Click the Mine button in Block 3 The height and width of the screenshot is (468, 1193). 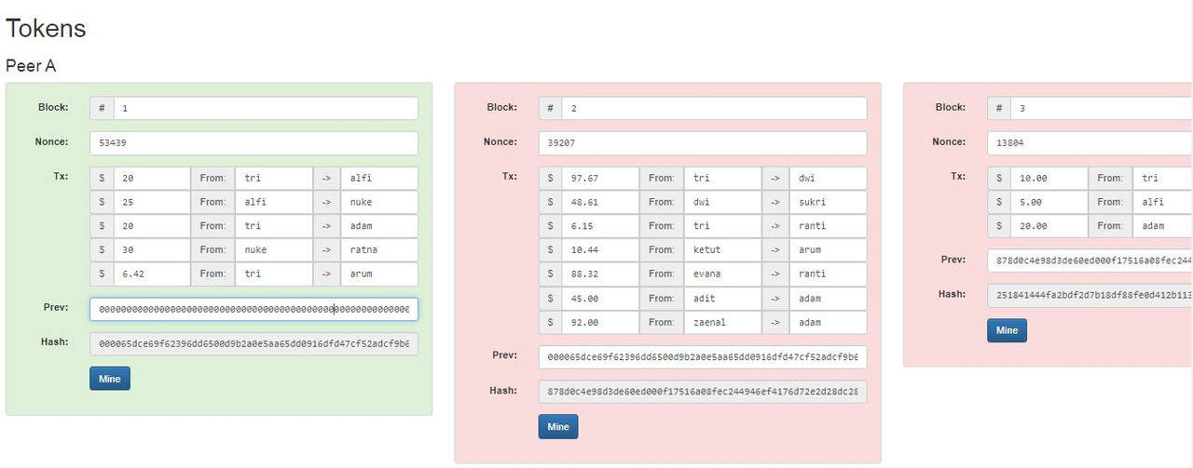pos(1007,330)
